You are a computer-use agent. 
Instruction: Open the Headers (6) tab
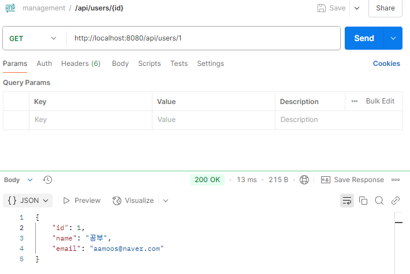[x=81, y=64]
